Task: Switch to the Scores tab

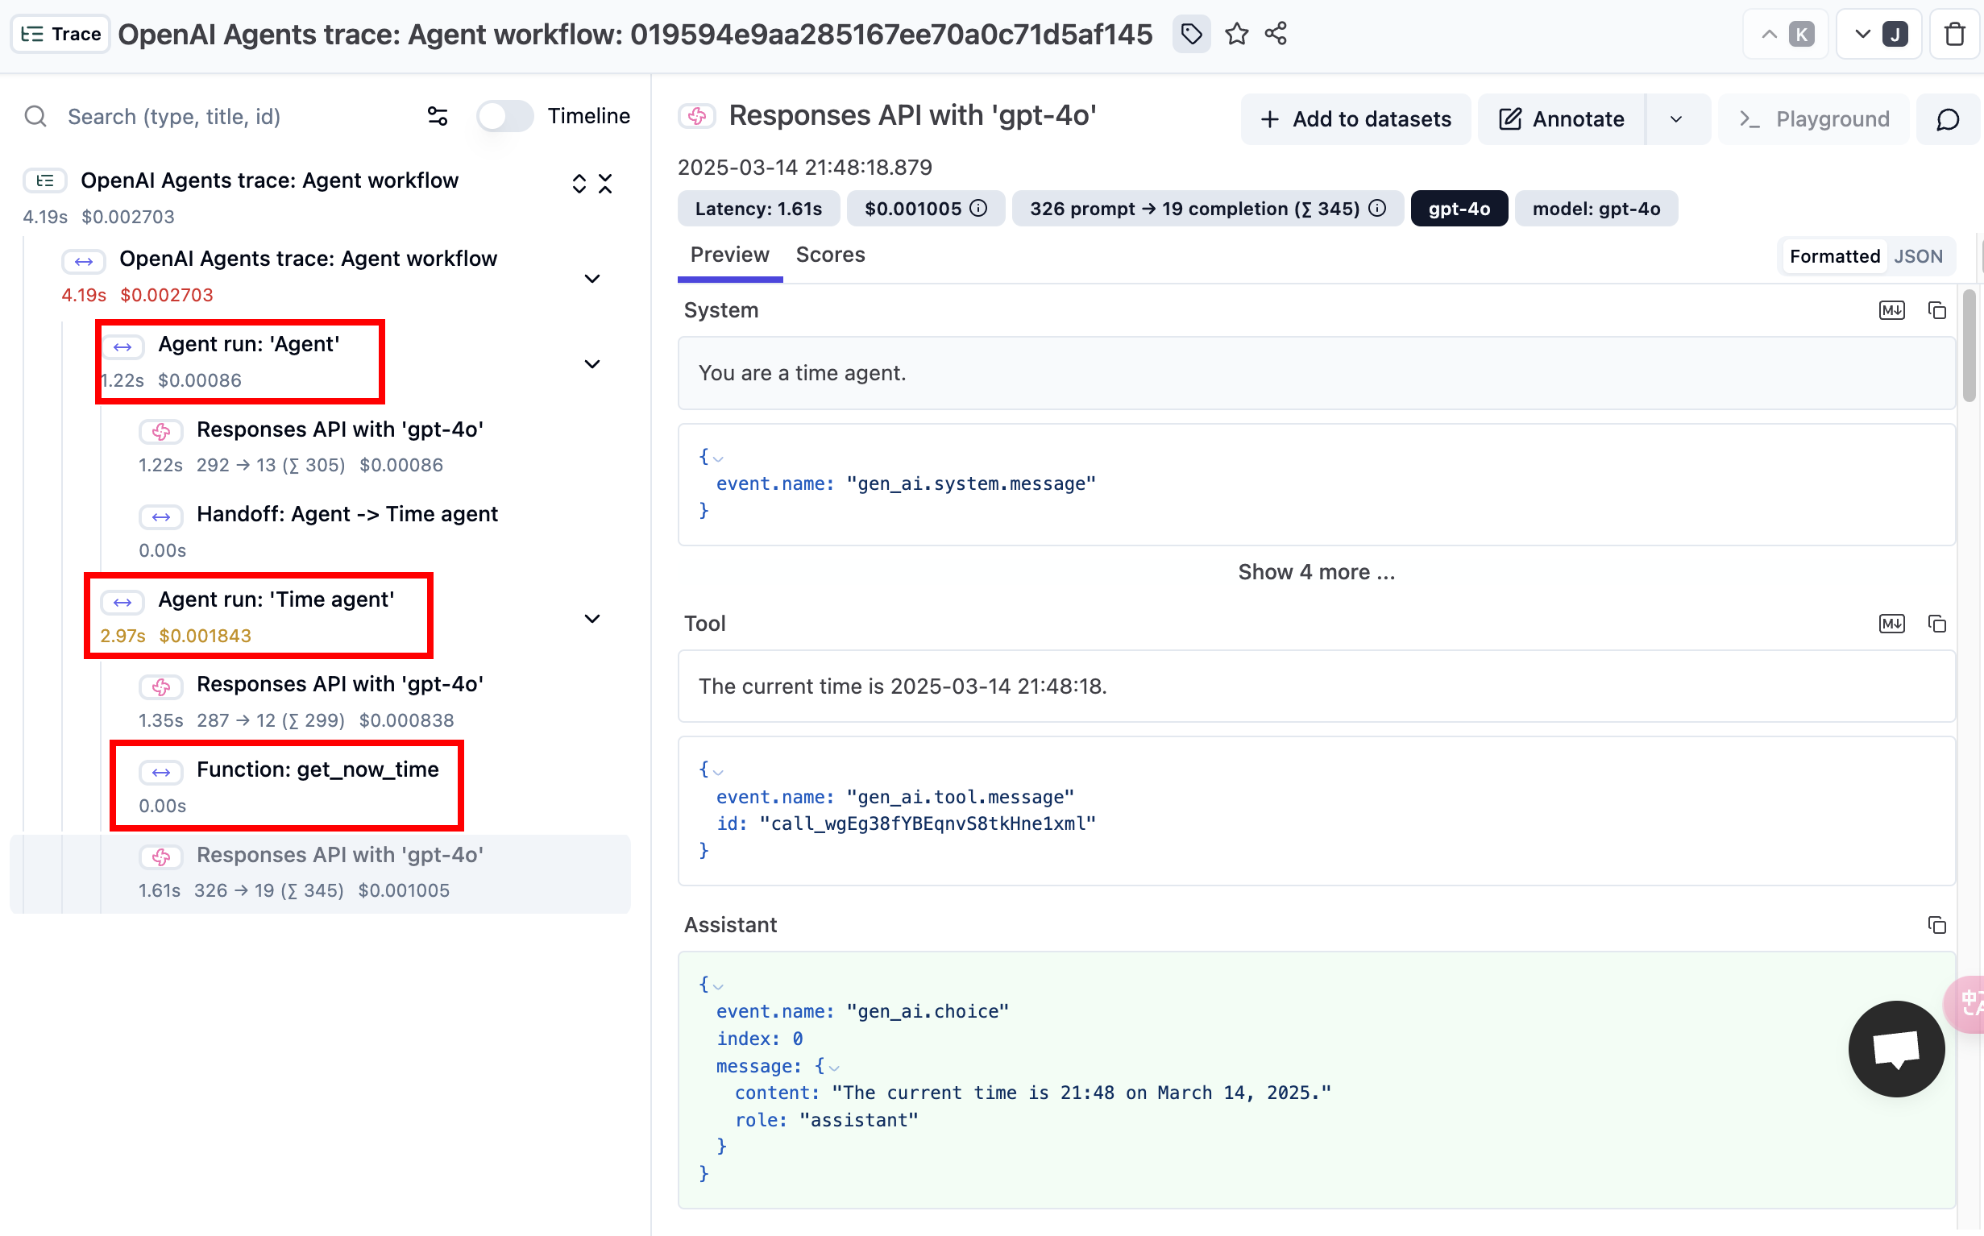Action: [x=830, y=255]
